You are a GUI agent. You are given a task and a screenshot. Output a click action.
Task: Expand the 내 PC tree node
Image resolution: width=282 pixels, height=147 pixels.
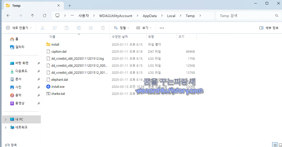tap(6, 119)
